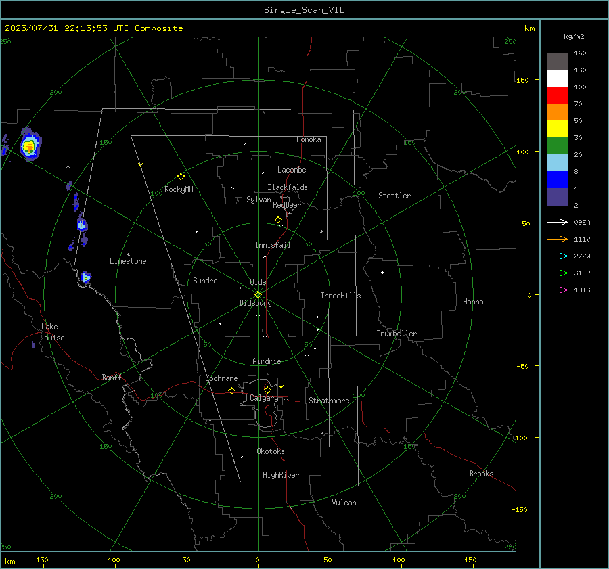Click the Single_Scan_VIL title
Viewport: 609px width, 569px height.
tap(304, 10)
